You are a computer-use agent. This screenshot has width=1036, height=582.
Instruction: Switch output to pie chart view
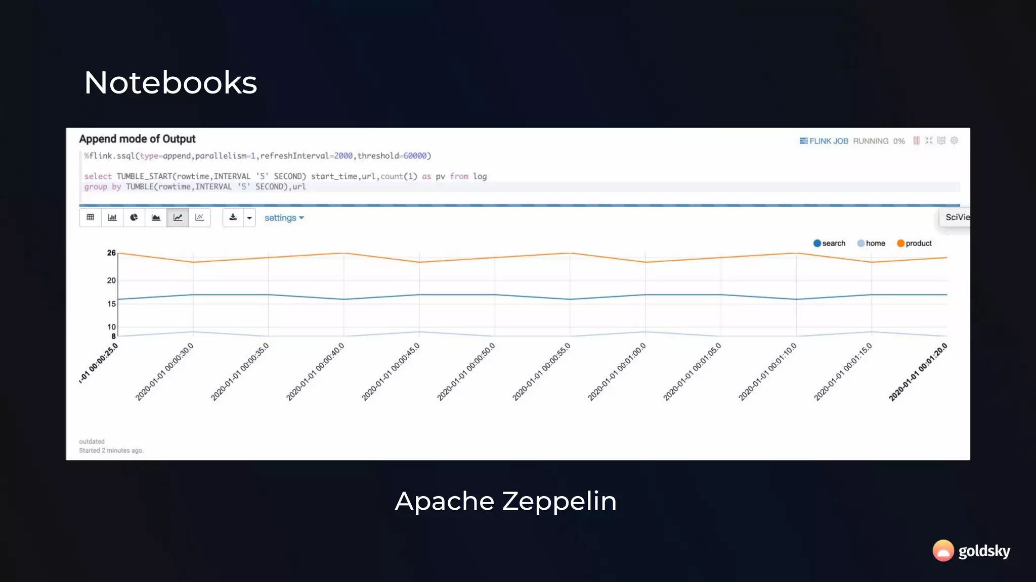click(134, 218)
